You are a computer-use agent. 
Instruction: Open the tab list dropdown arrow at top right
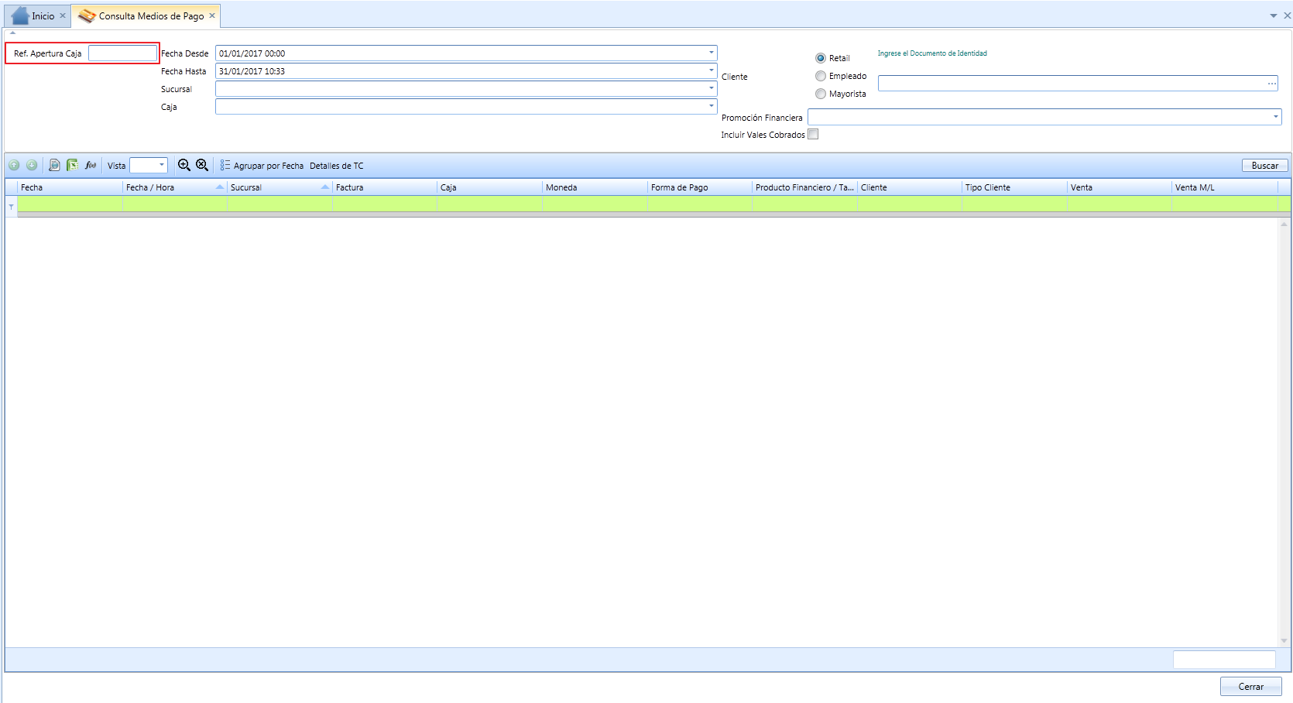coord(1274,15)
